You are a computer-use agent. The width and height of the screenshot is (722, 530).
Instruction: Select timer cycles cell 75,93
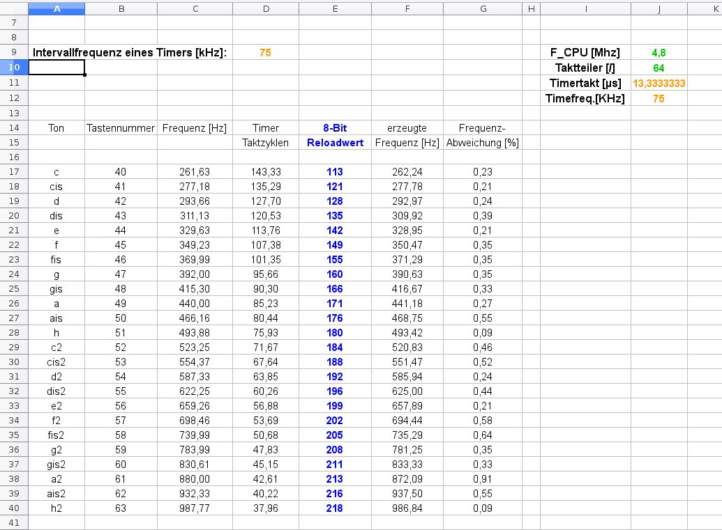pyautogui.click(x=266, y=332)
